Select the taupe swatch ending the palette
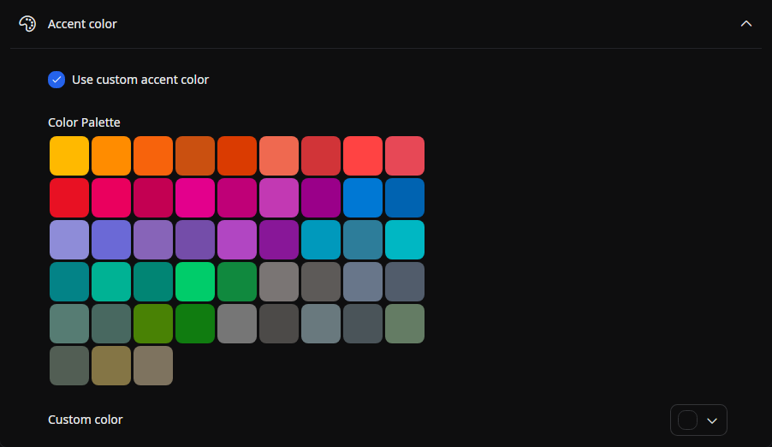This screenshot has height=447, width=772. coord(153,365)
